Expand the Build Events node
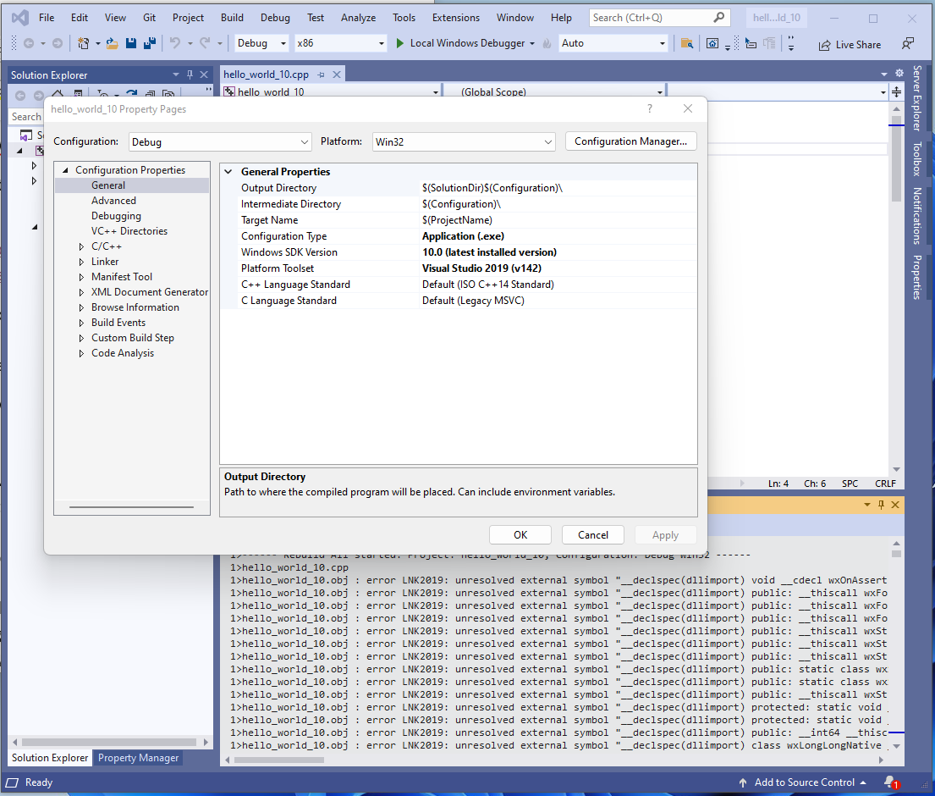Image resolution: width=935 pixels, height=796 pixels. pos(82,323)
